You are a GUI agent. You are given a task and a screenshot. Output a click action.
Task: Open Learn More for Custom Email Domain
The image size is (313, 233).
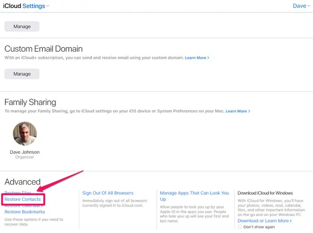197,58
